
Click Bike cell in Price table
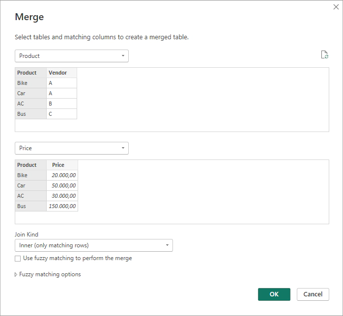(30, 175)
